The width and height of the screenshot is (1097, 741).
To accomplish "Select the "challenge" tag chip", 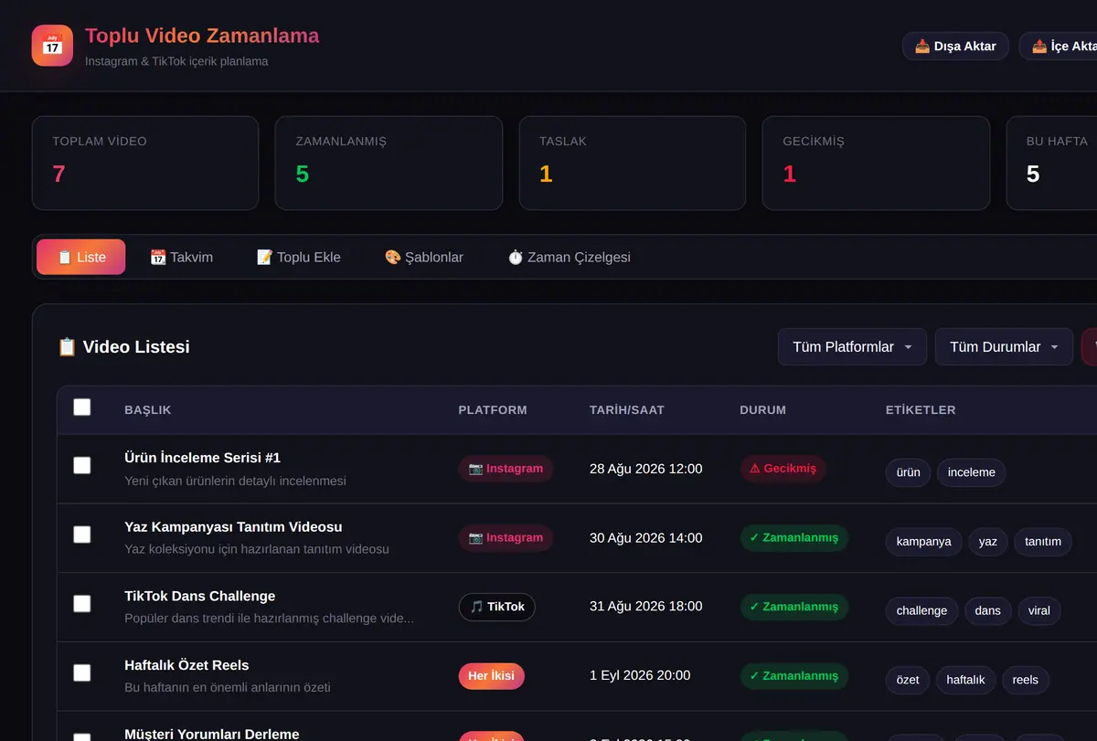I will click(921, 611).
